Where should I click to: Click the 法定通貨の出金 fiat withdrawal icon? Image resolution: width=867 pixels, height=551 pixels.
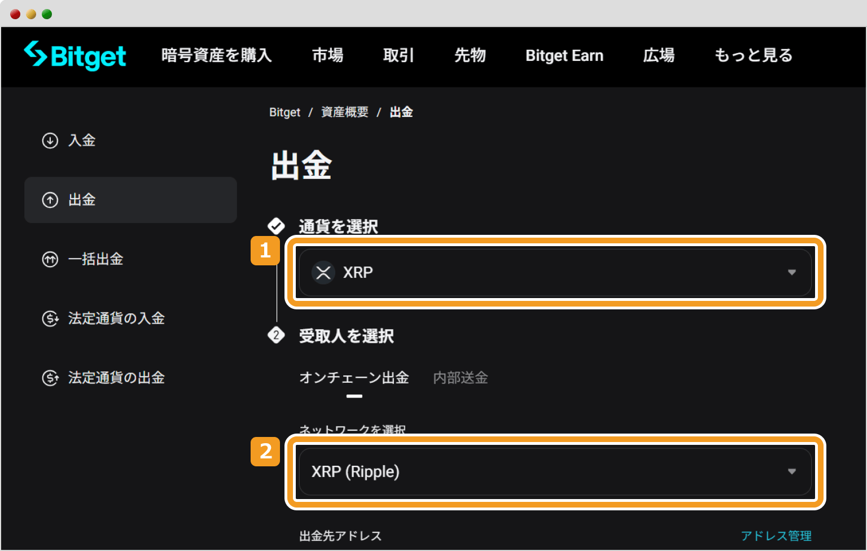[x=50, y=378]
